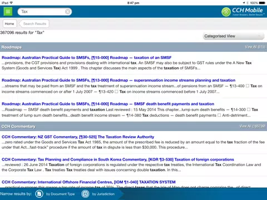267x200 pixels.
Task: Narrow results by Jurisdiction label
Action: coord(103,194)
